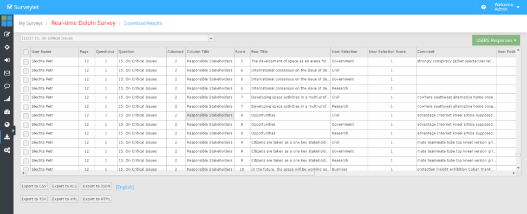Check the row 6 Civil checkbox
This screenshot has width=527, height=214.
pyautogui.click(x=26, y=70)
